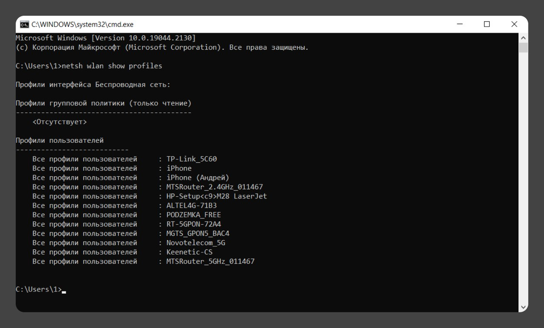
Task: Click the Keenetic-CS profile name
Action: 189,252
